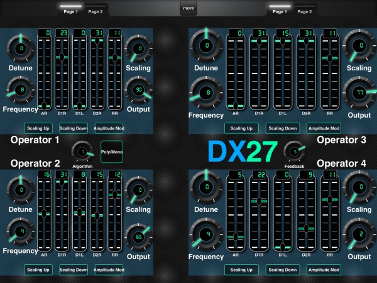Click Operator 2 Output knob showing 65

point(138,237)
